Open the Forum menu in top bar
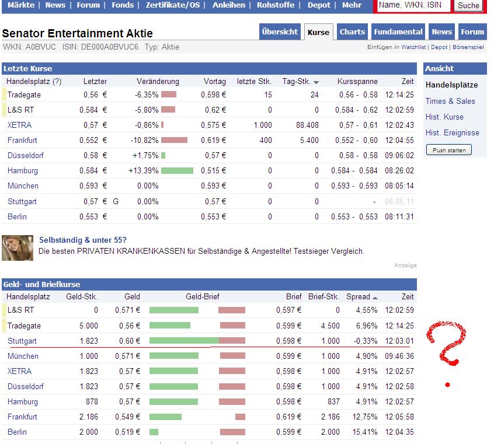 (88, 5)
